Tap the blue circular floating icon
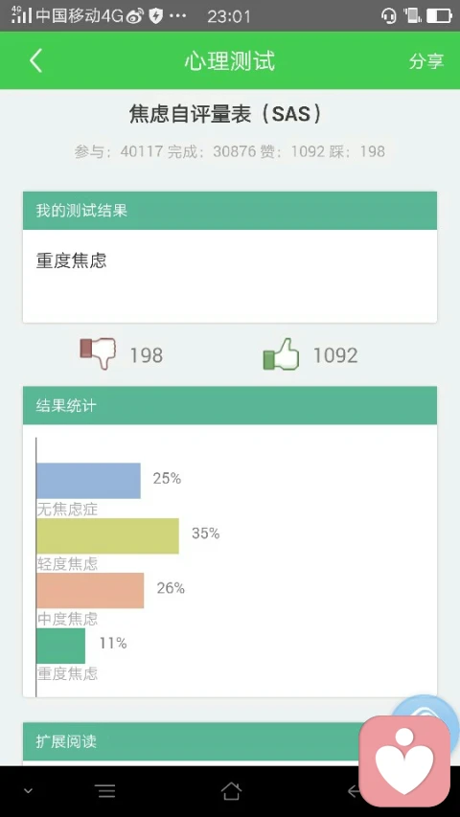The height and width of the screenshot is (817, 460). (426, 710)
